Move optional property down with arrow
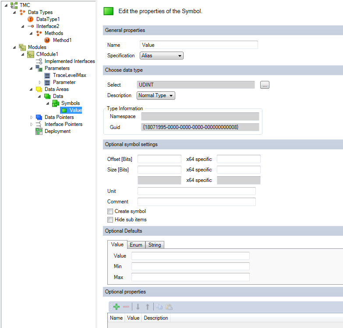This screenshot has width=343, height=328. [x=138, y=307]
